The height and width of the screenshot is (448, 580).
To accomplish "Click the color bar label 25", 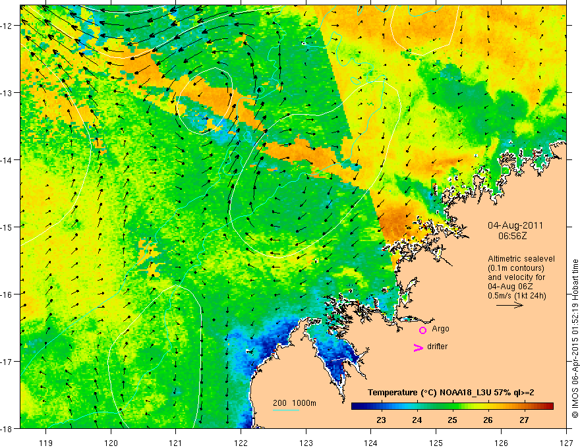I will [x=452, y=420].
